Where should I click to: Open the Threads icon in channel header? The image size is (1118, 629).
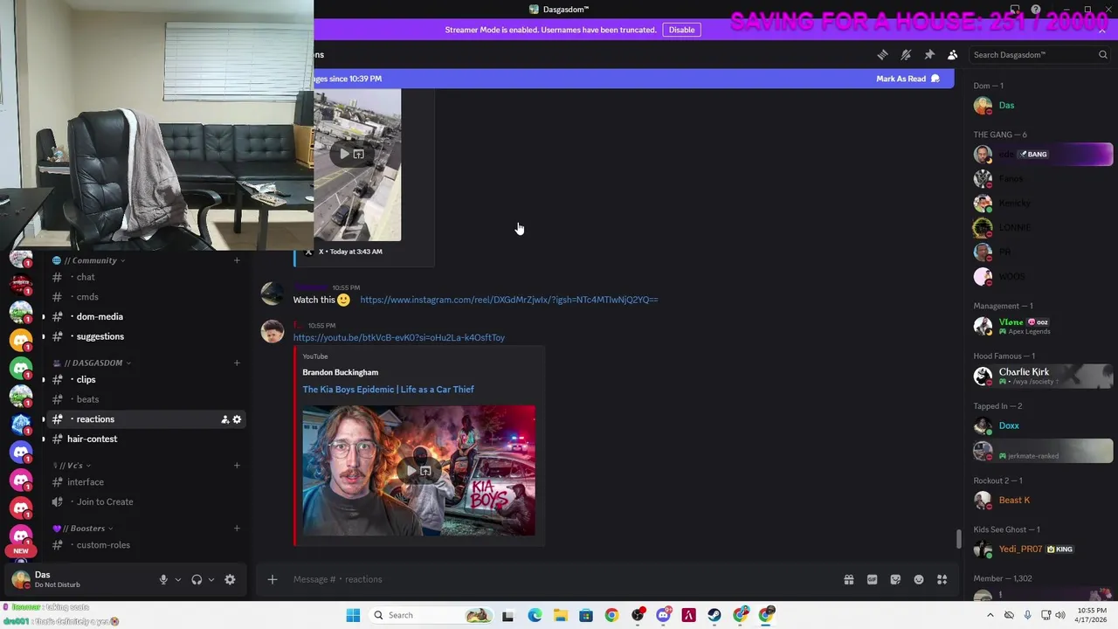(882, 55)
